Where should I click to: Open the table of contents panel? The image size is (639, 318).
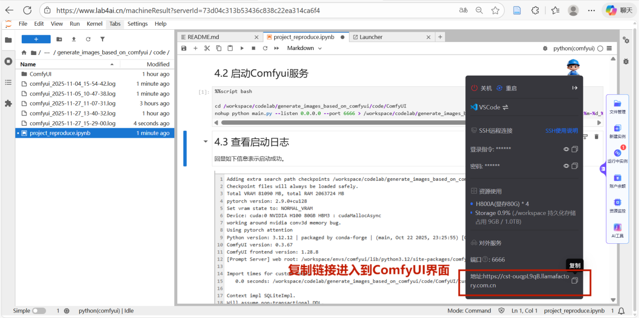[x=8, y=82]
